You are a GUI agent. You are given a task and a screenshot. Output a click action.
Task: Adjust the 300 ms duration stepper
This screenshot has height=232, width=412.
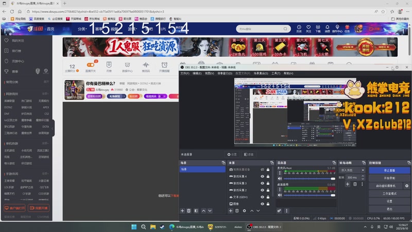363,177
